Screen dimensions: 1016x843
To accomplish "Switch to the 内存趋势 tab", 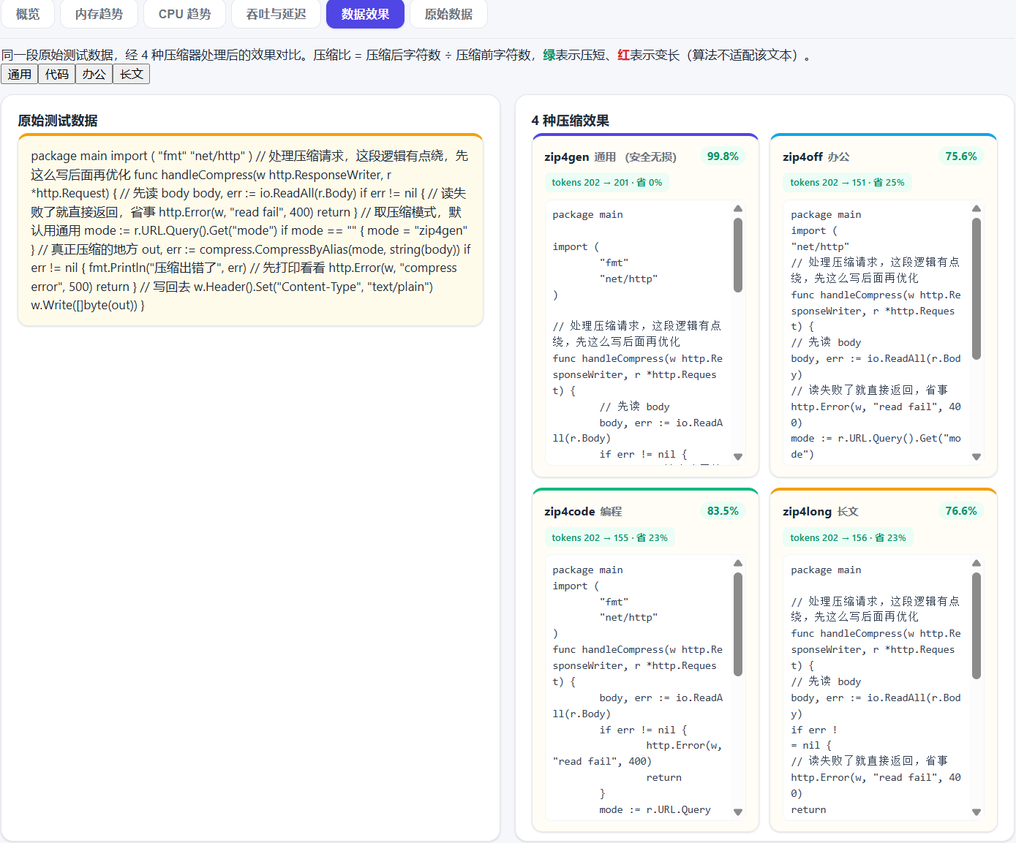I will coord(99,14).
